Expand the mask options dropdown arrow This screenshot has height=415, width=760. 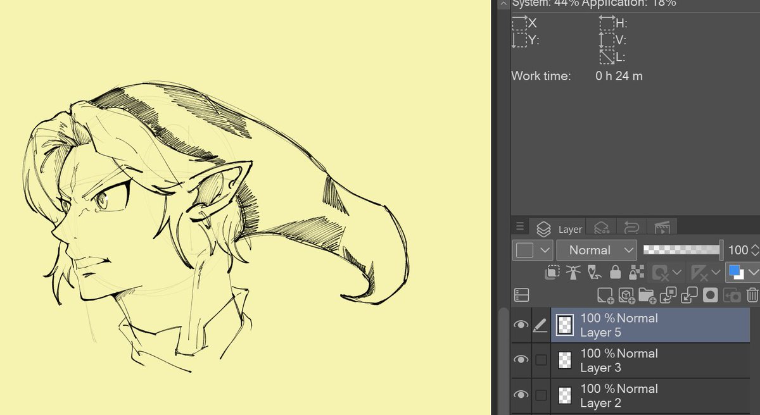click(x=676, y=273)
